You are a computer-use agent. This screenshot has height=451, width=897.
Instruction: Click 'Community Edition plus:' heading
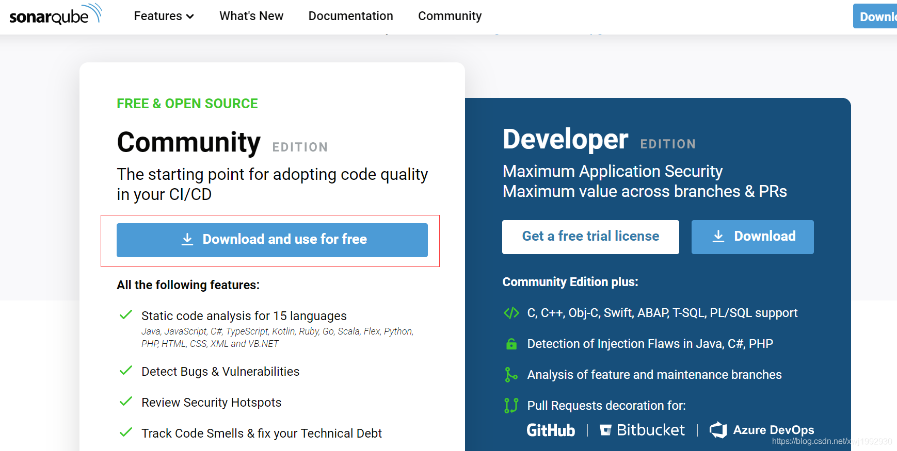(x=570, y=282)
